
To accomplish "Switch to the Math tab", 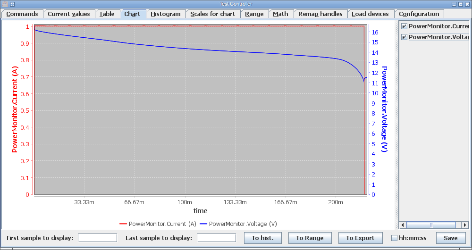I will 280,14.
